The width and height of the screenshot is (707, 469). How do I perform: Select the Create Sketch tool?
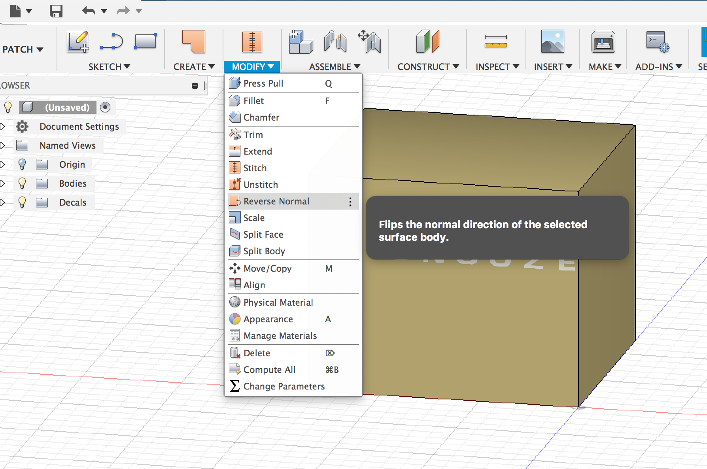click(78, 41)
